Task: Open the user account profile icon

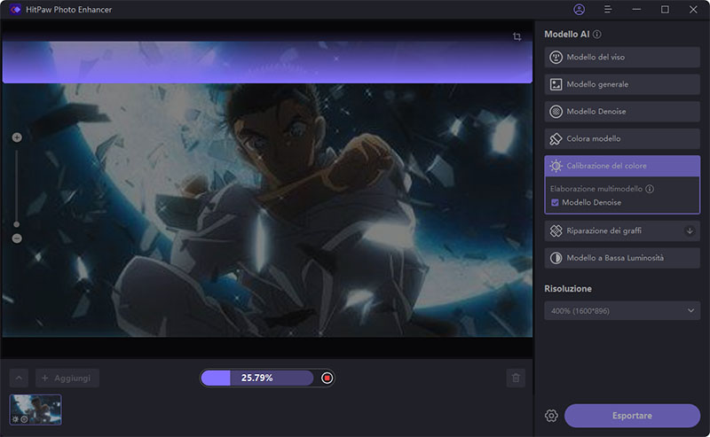Action: (580, 10)
